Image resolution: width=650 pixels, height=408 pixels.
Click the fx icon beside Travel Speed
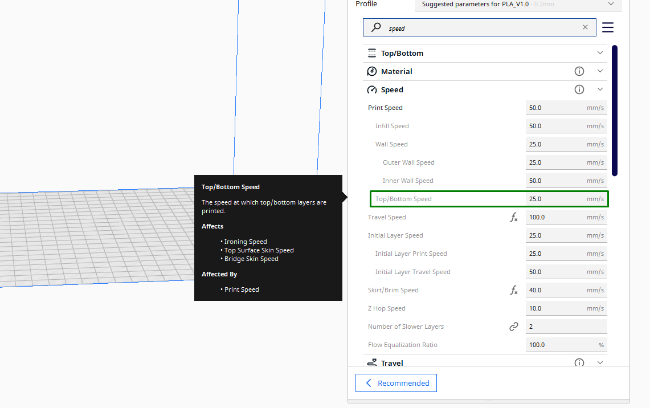coord(513,217)
